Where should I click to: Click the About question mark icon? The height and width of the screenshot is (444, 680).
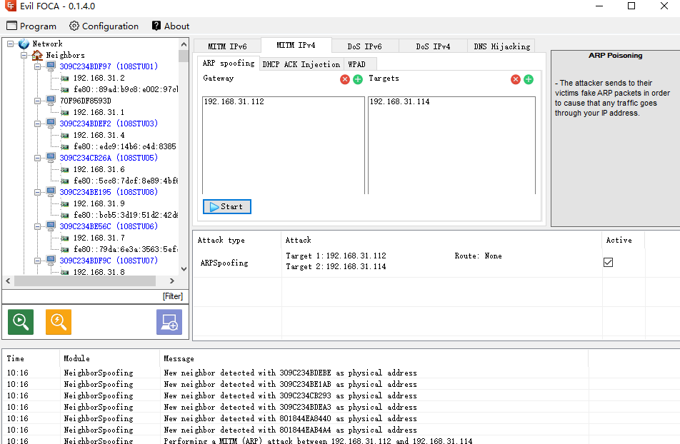[156, 26]
